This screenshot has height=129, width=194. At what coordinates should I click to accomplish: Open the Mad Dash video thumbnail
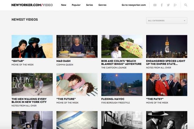click(77, 46)
